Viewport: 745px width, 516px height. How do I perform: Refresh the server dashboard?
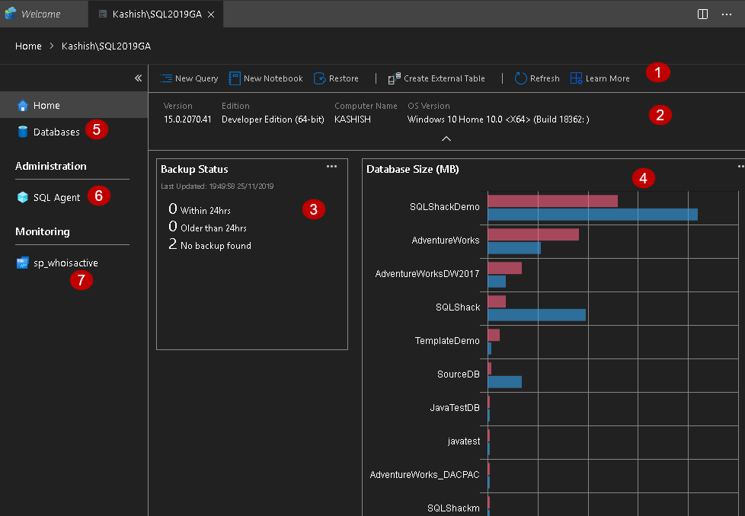pyautogui.click(x=521, y=78)
